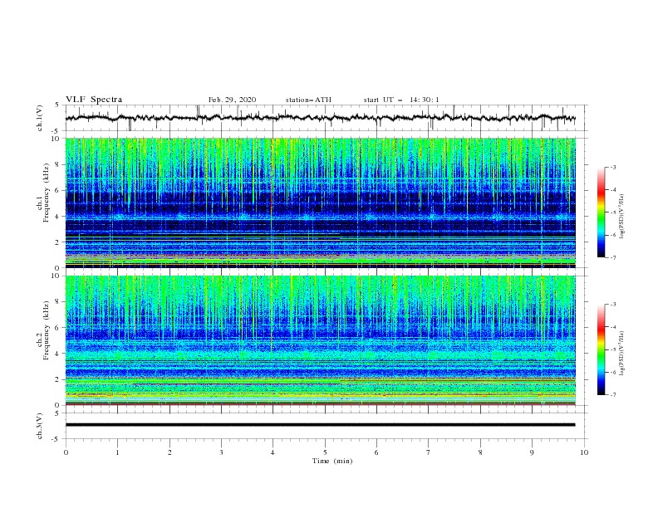Click the "VLF Spectra" plot title

pyautogui.click(x=94, y=100)
